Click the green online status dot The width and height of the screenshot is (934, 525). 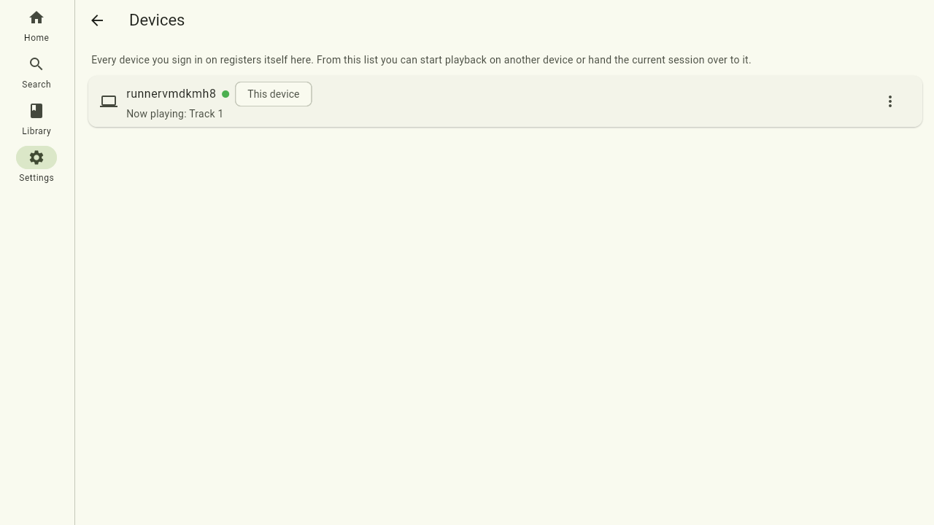coord(225,94)
